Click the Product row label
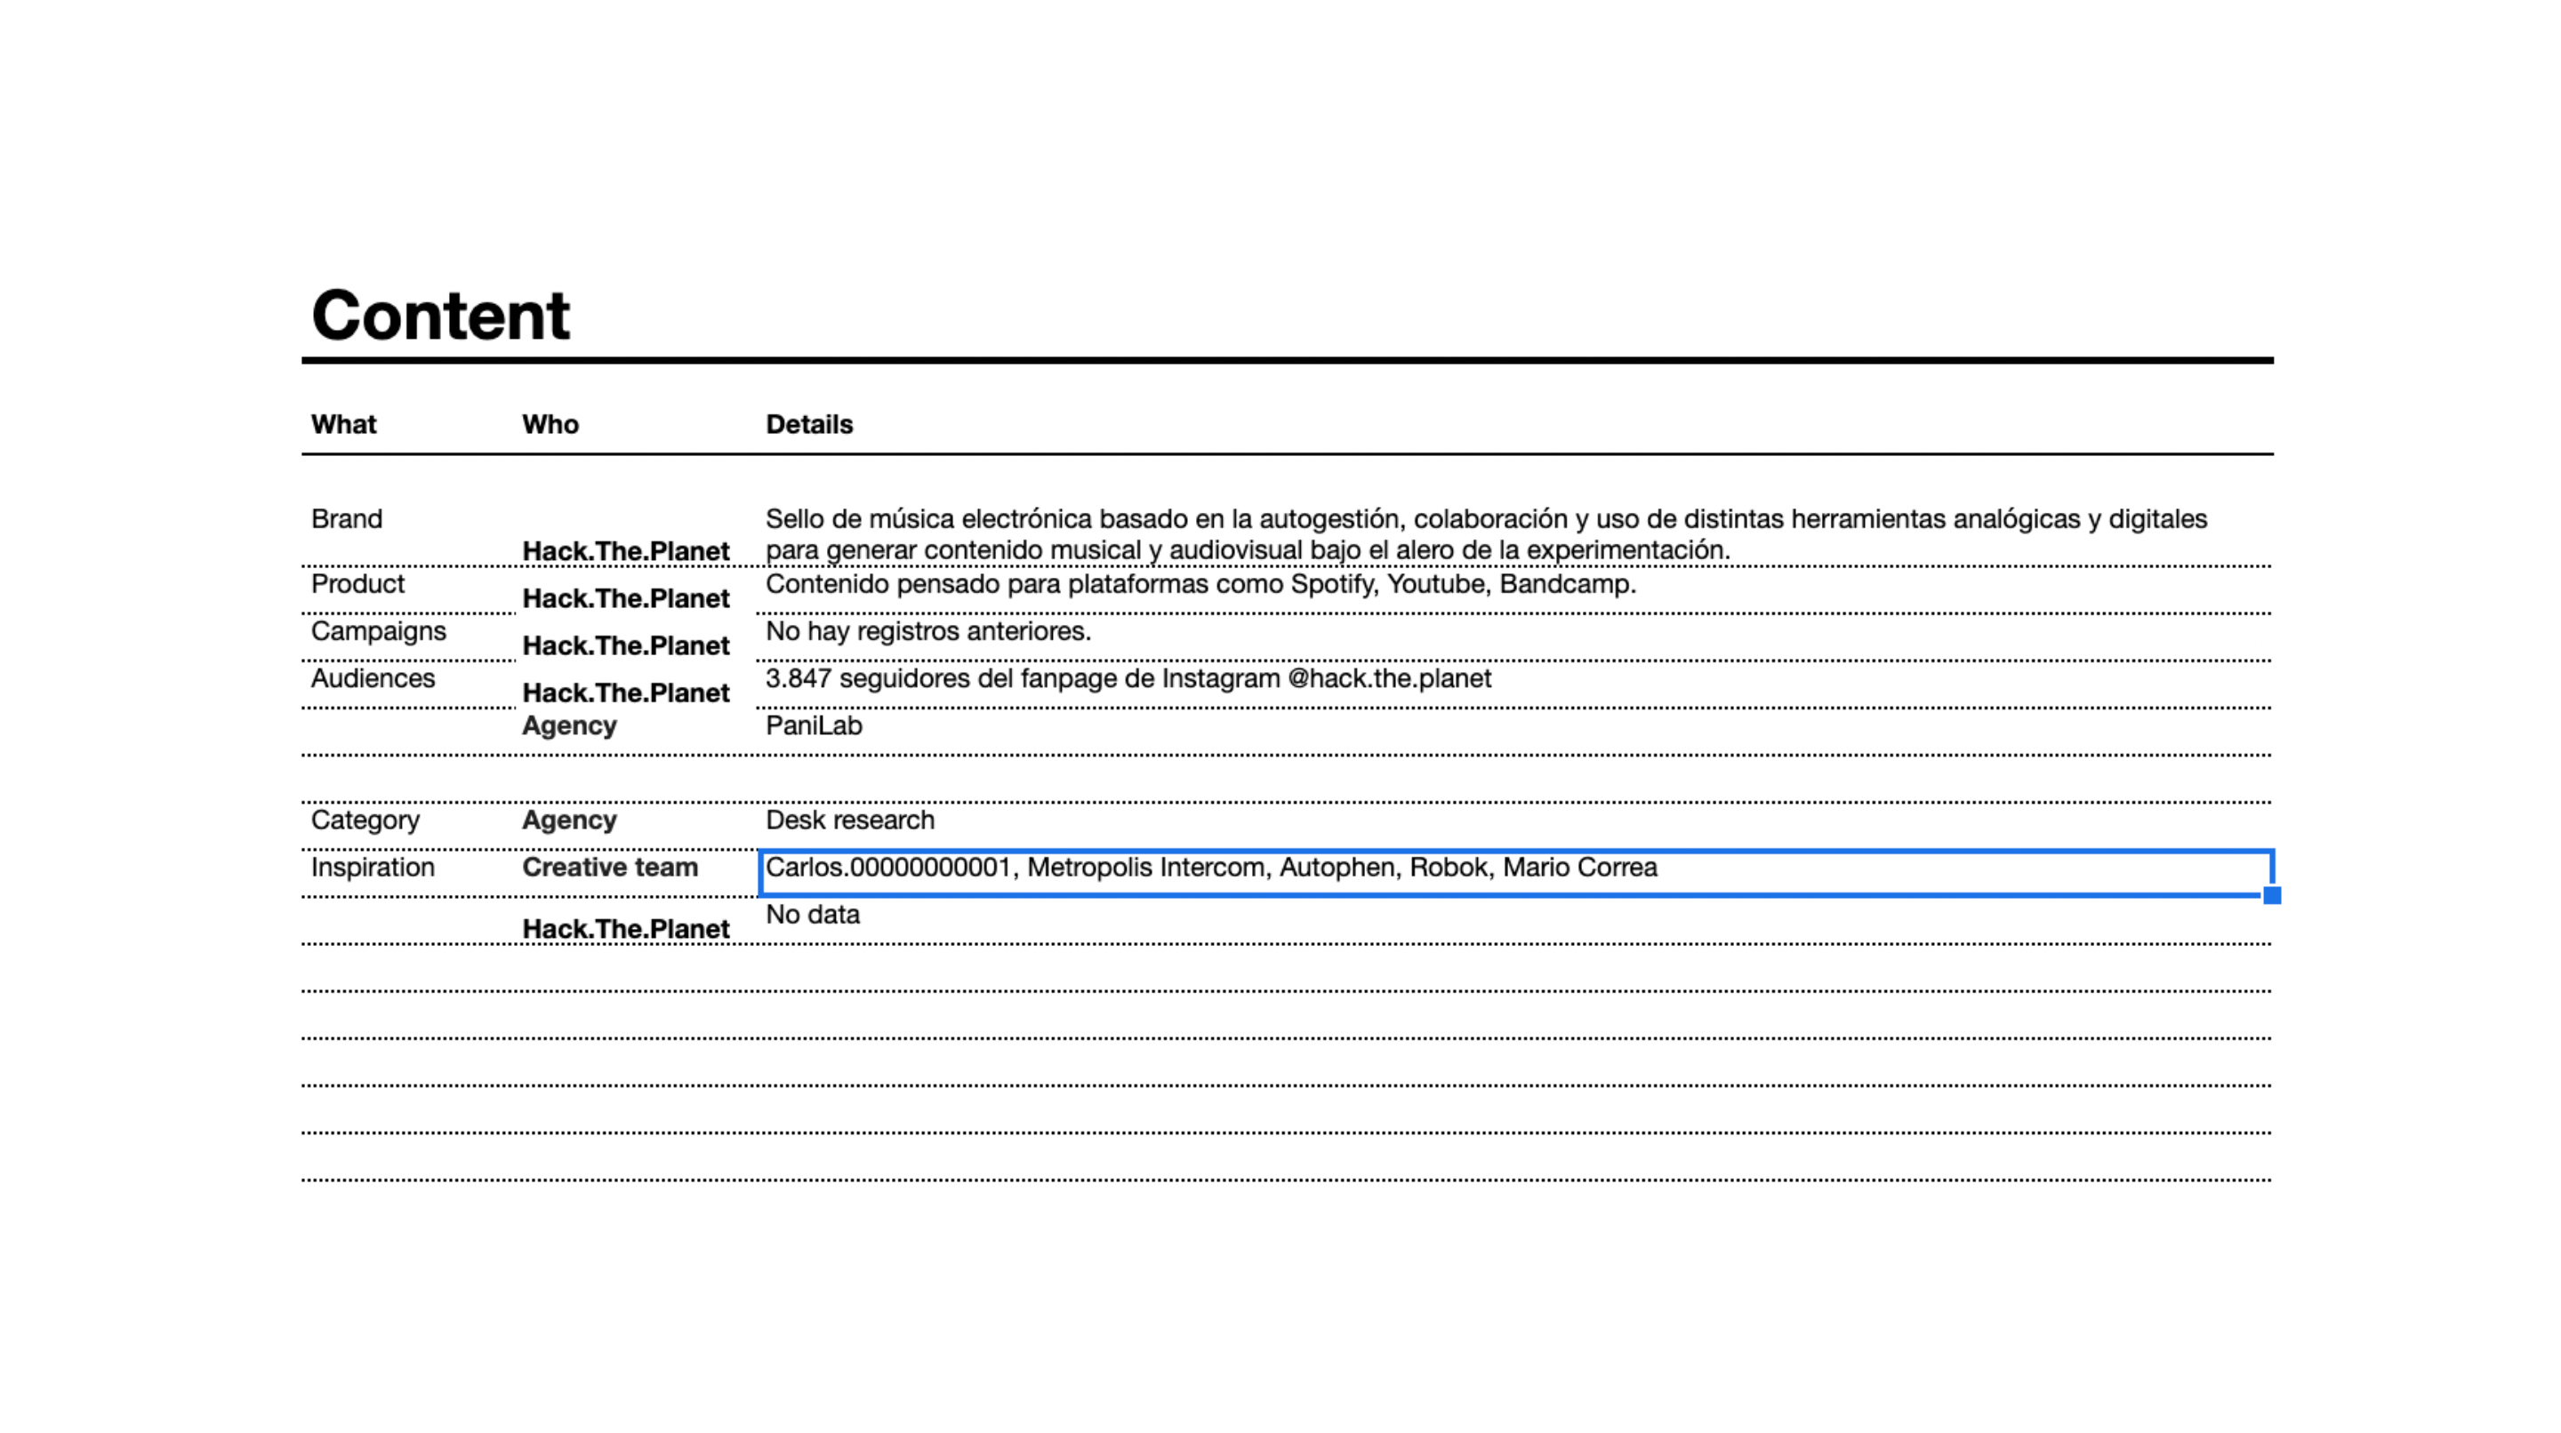The height and width of the screenshot is (1433, 2561). click(x=357, y=583)
